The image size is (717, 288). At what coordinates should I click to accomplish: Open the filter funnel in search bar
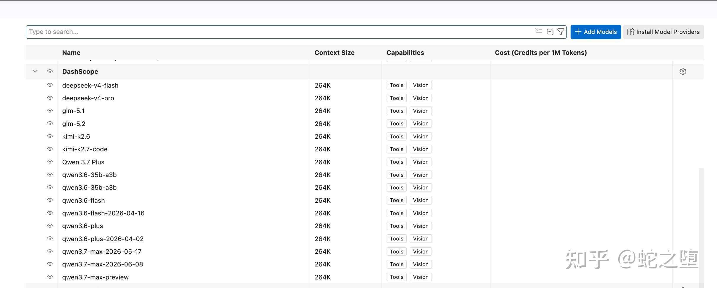[561, 32]
